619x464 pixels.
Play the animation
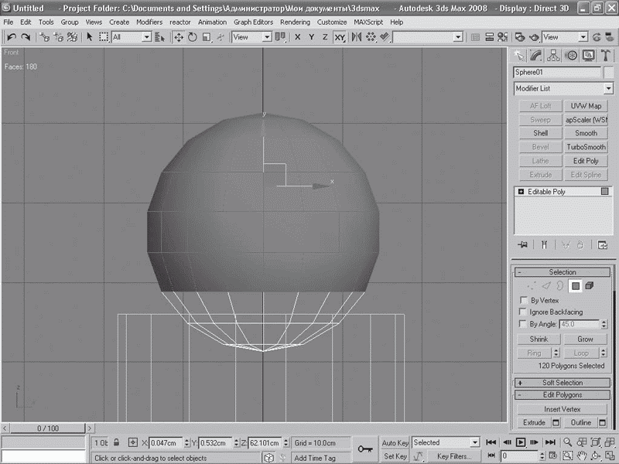coord(521,442)
